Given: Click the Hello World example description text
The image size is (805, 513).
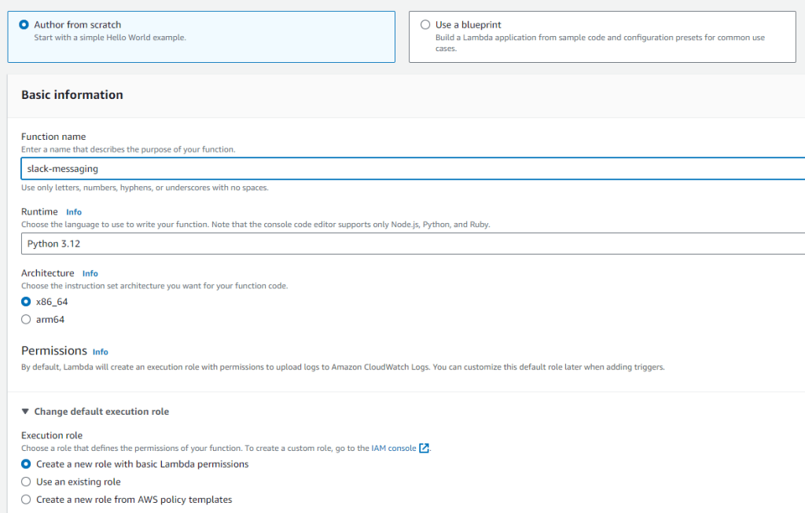Looking at the screenshot, I should point(110,38).
